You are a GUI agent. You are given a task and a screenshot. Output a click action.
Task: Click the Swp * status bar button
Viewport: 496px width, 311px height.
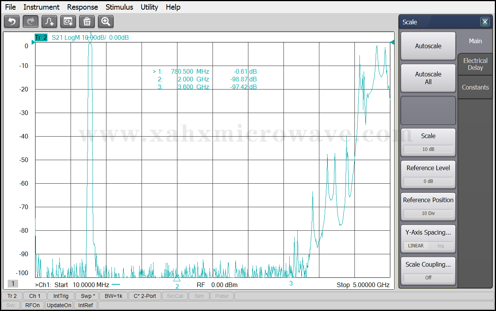87,296
